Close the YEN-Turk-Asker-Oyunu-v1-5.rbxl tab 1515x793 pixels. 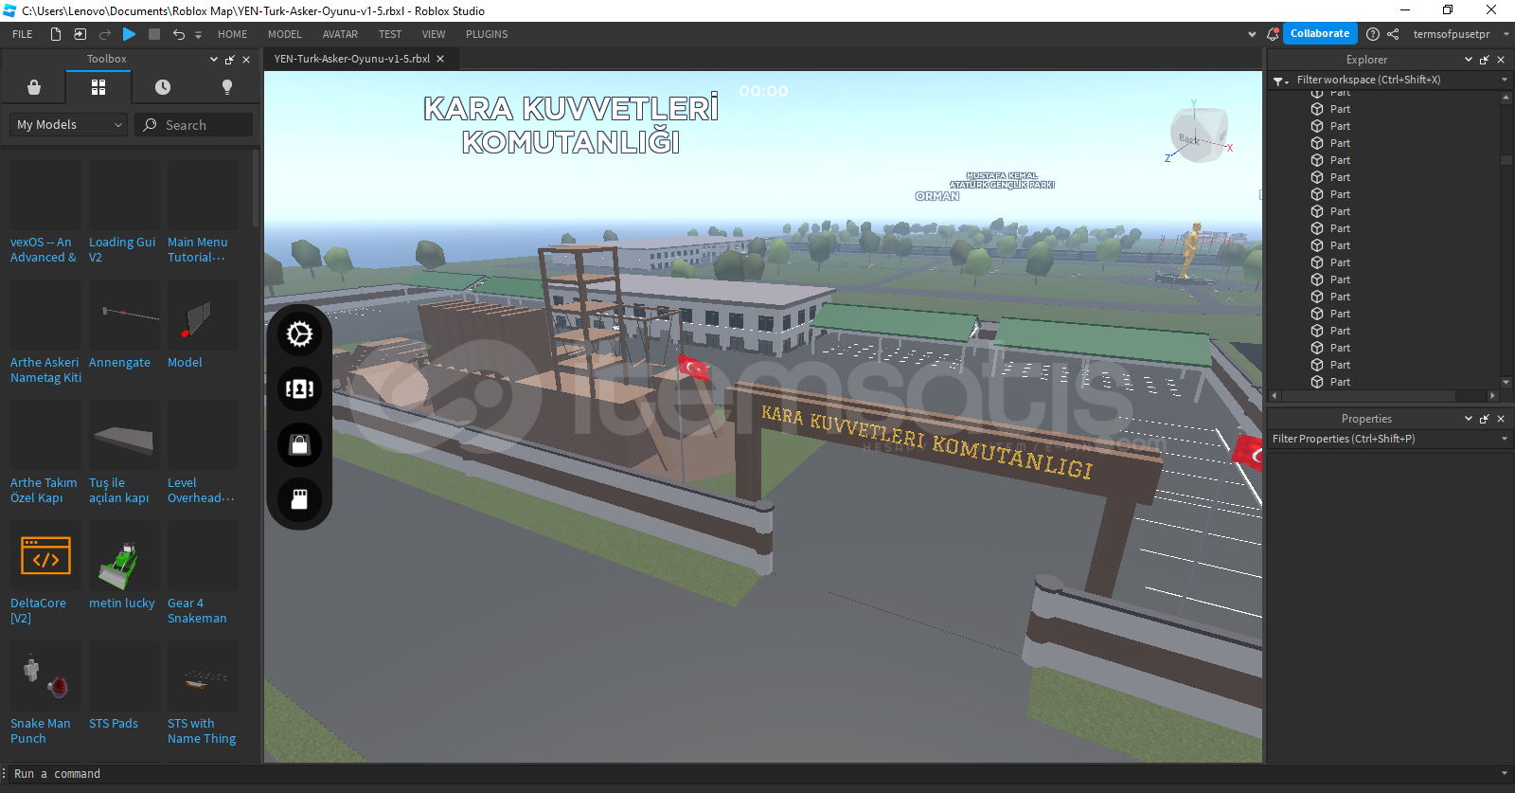click(x=440, y=59)
